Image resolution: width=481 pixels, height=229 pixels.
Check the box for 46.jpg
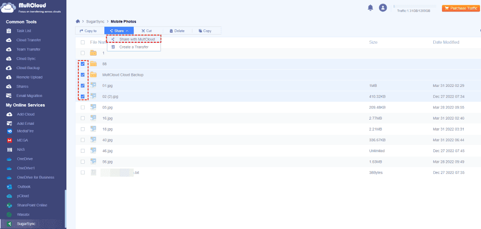pyautogui.click(x=83, y=151)
